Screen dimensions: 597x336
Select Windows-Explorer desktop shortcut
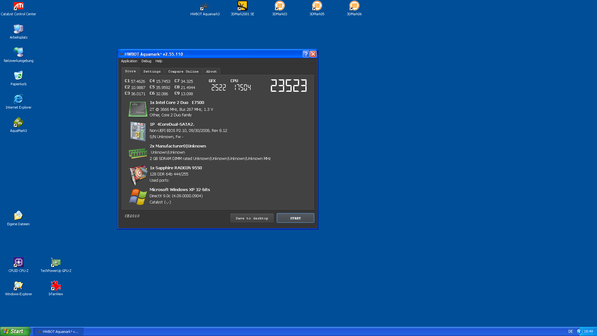coord(18,288)
